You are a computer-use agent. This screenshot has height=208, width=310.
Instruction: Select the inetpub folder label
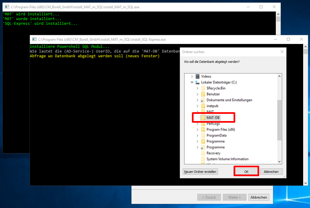pos(212,106)
